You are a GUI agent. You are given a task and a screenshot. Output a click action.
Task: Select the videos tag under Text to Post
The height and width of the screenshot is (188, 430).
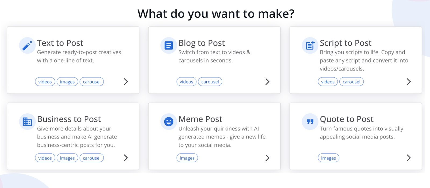click(45, 82)
